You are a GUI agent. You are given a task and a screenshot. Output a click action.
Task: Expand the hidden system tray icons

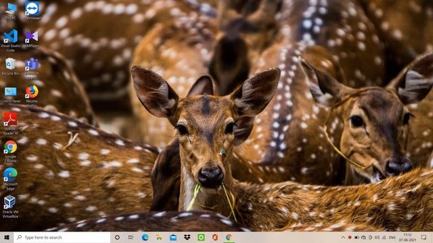tap(343, 238)
